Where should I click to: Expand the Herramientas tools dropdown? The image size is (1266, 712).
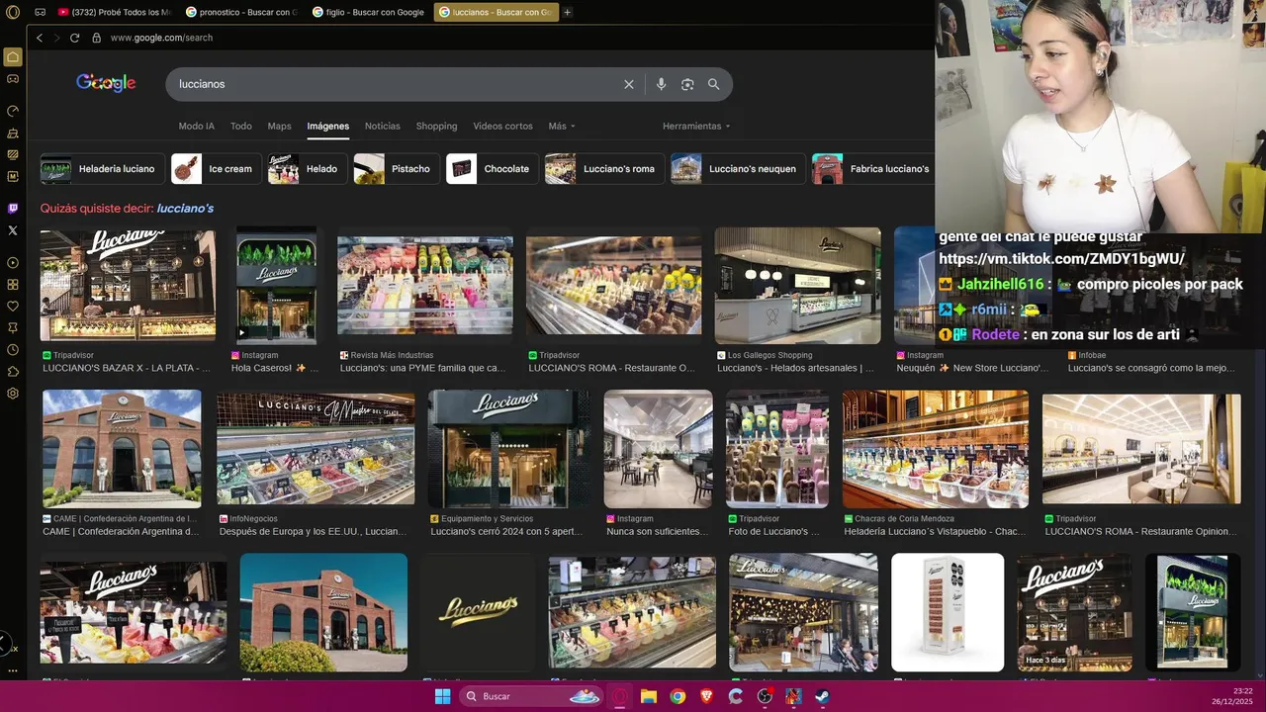[x=696, y=126]
